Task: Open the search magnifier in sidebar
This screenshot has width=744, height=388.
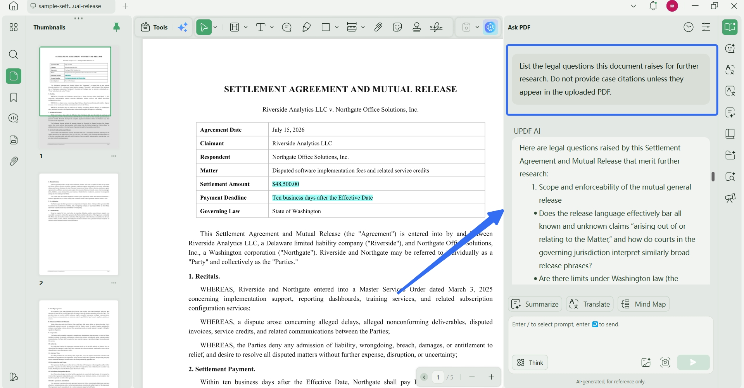Action: 14,54
